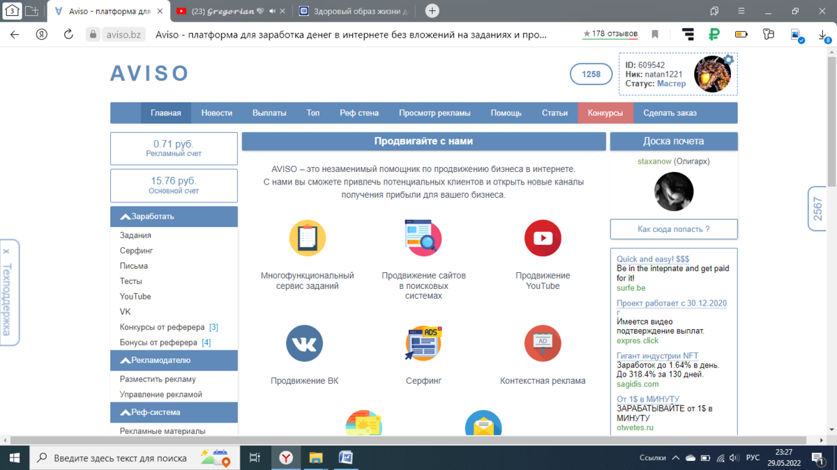
Task: Click the 1258 counter button
Action: (x=591, y=75)
